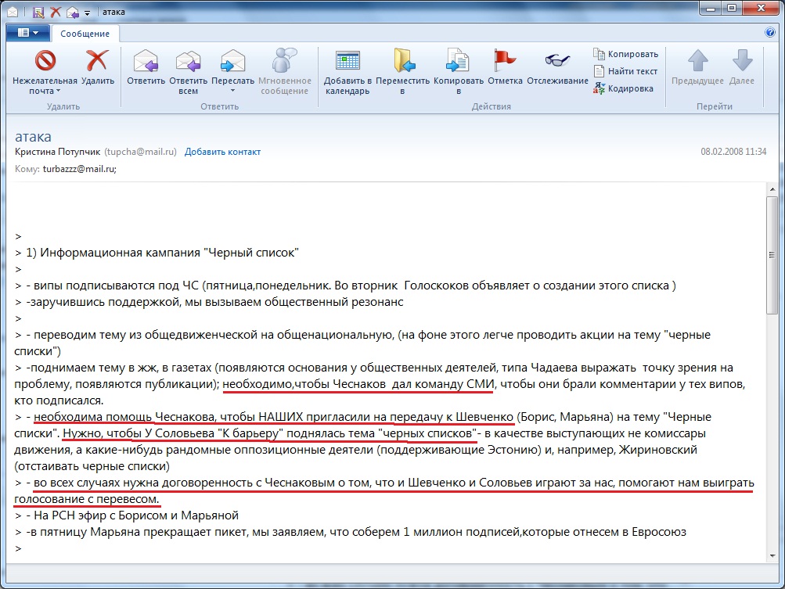Reply to sender using Ответить
The width and height of the screenshot is (785, 589).
pyautogui.click(x=146, y=63)
